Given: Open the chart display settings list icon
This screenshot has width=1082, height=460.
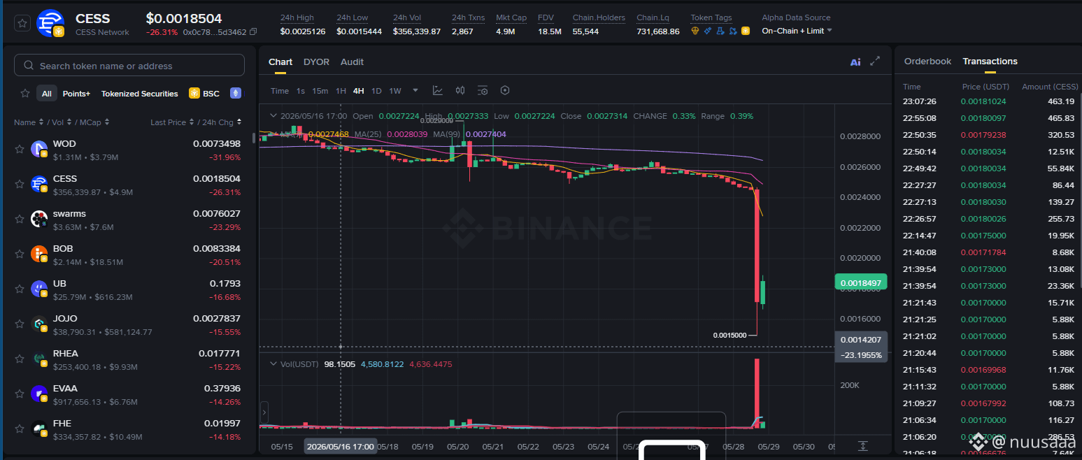Looking at the screenshot, I should click(483, 90).
